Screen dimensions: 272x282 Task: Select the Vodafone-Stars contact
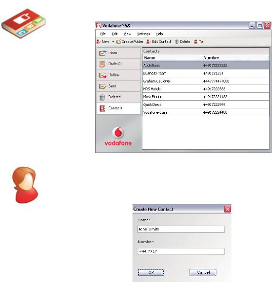point(206,112)
